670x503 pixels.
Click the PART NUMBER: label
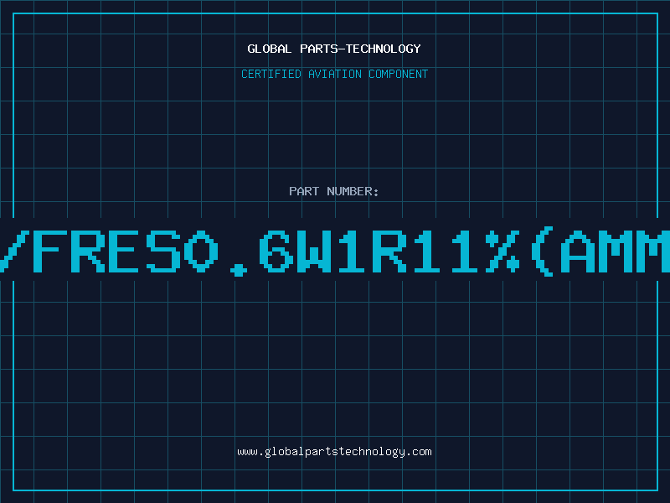pos(334,191)
